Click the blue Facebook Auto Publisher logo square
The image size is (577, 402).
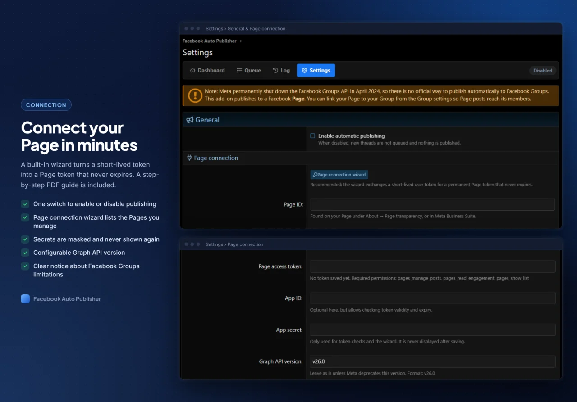point(25,299)
